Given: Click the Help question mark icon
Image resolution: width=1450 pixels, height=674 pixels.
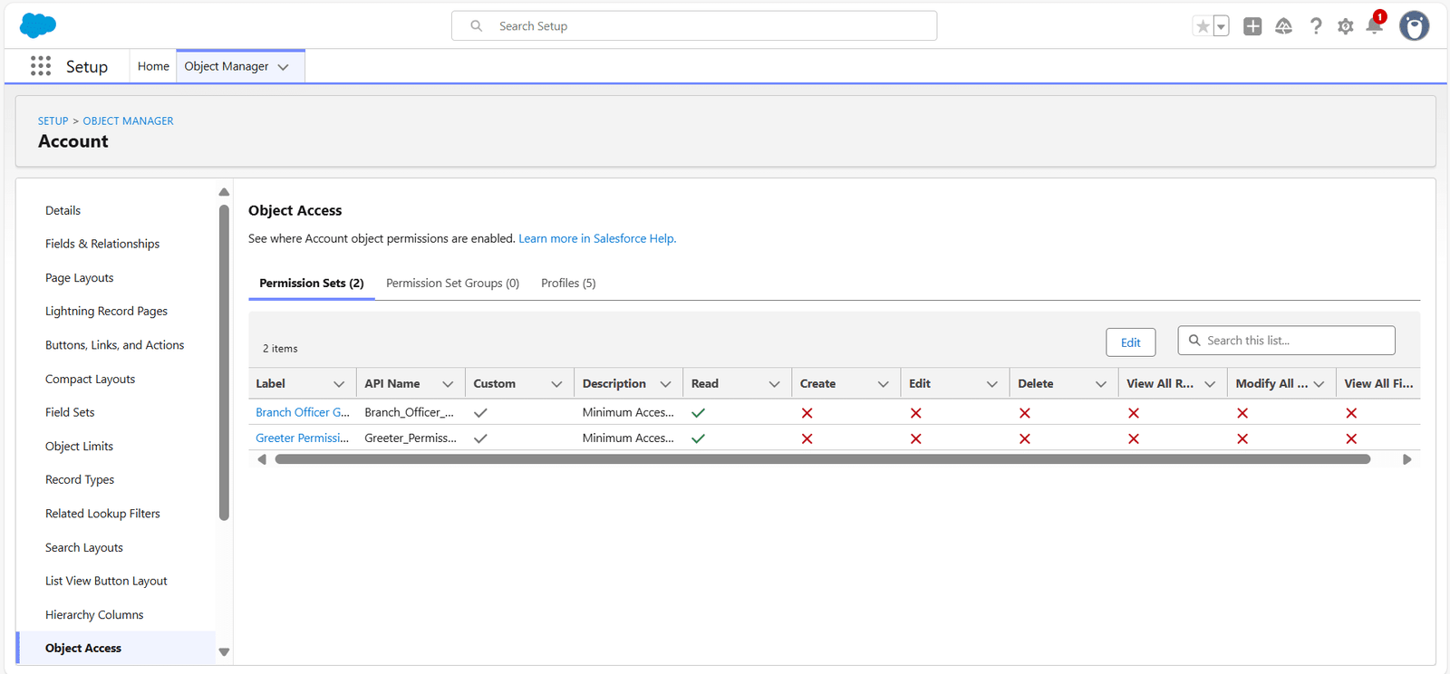Looking at the screenshot, I should point(1315,26).
